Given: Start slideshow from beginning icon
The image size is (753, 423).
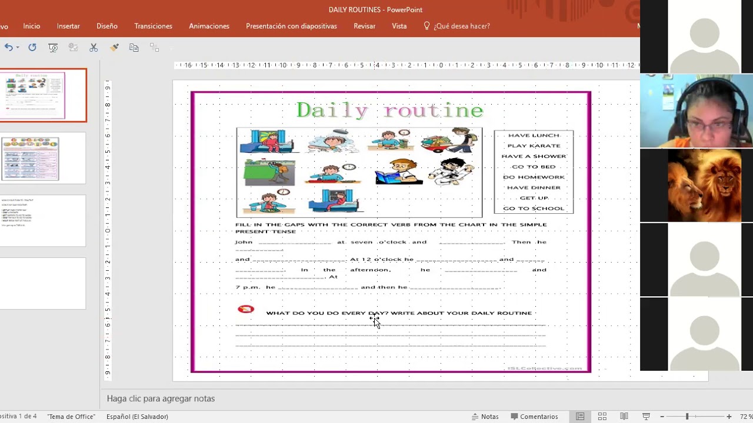Looking at the screenshot, I should coord(53,48).
